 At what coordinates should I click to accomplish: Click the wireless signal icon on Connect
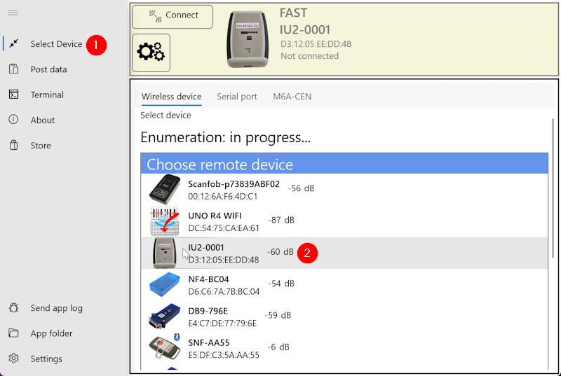[155, 15]
